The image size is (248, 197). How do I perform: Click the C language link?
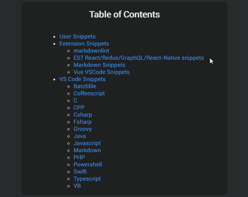point(75,101)
